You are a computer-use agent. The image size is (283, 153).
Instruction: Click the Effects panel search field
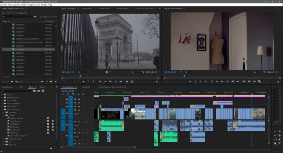coord(17,91)
